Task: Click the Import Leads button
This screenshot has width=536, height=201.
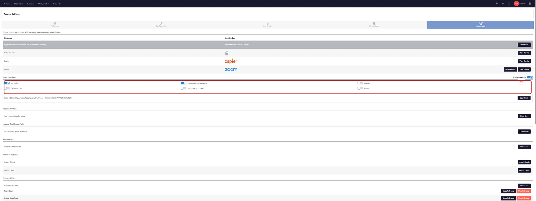Action: coord(524,170)
